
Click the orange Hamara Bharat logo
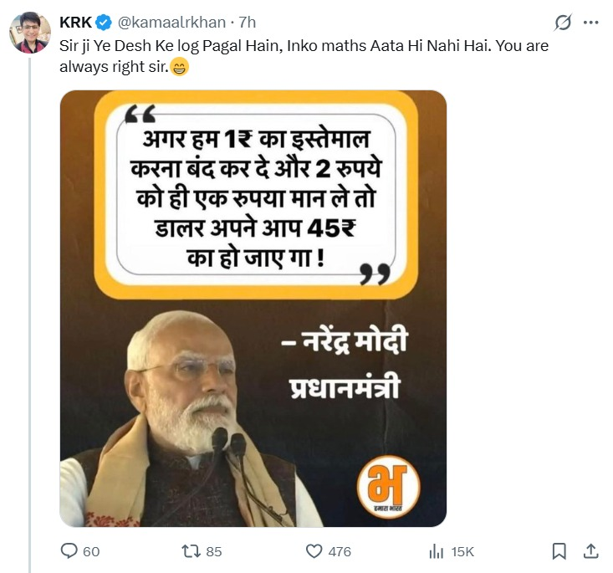click(x=388, y=490)
